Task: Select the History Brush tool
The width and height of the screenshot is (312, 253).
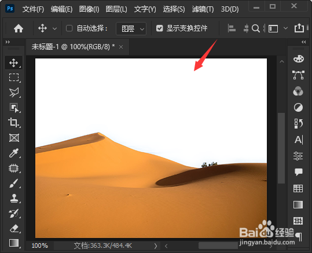Action: point(14,214)
